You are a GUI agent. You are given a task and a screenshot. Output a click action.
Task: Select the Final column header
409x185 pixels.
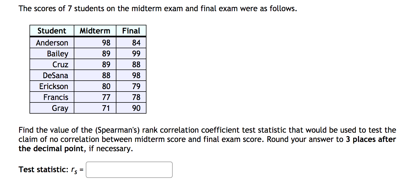click(x=131, y=31)
